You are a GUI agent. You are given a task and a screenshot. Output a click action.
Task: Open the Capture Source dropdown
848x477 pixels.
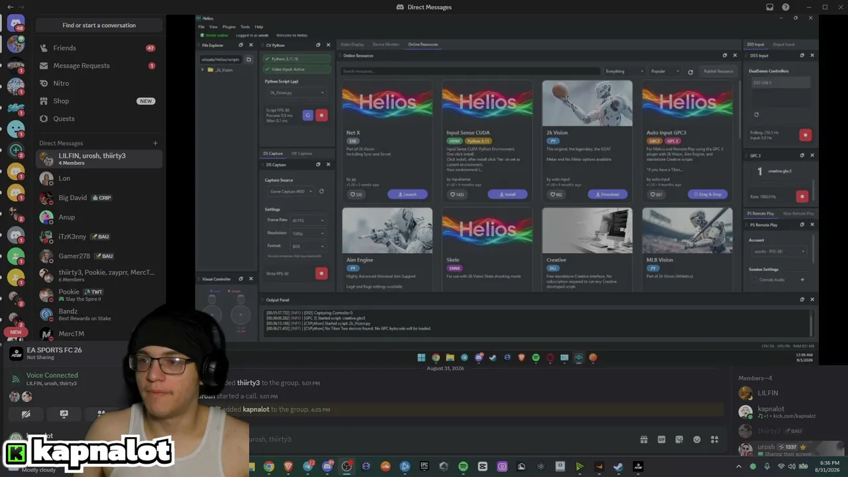pos(290,191)
